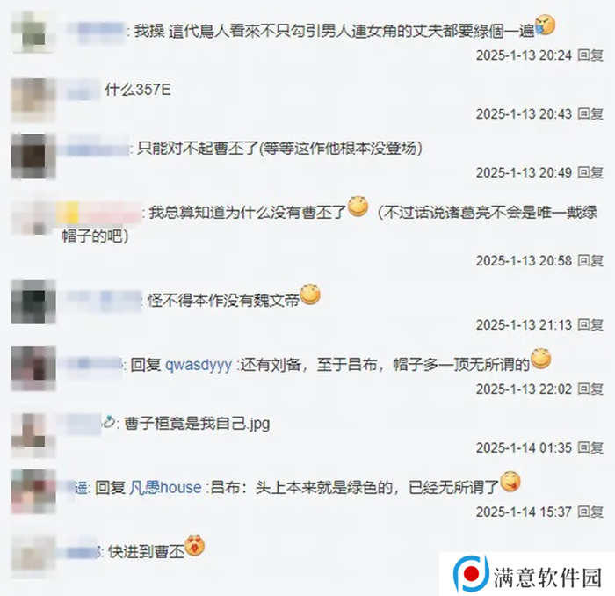
Task: Open avatar next to 曹子桓竟是我自己.jpg comment
Action: tap(33, 435)
